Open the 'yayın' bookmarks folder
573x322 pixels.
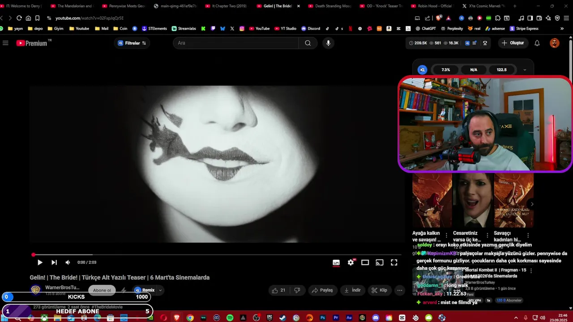[x=15, y=29]
